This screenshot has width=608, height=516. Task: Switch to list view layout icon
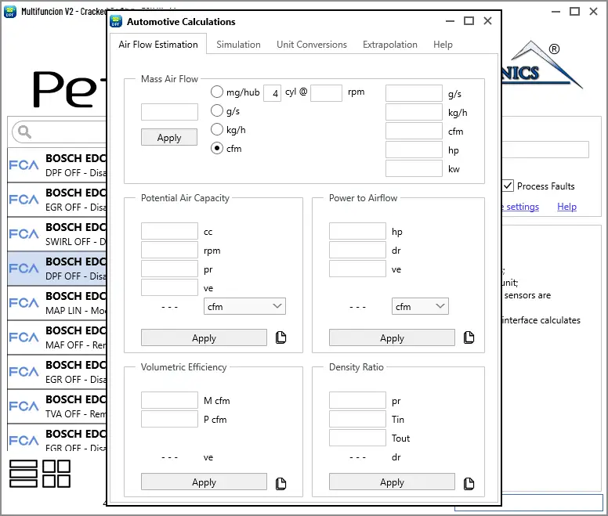pyautogui.click(x=24, y=475)
